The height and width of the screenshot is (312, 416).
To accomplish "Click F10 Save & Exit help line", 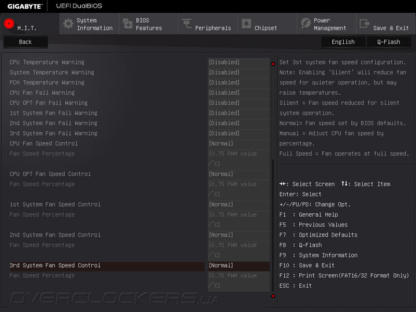I will click(307, 266).
